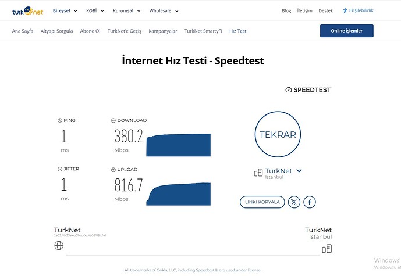Click the IPv6 address text under TurkNet
Screen dimensions: 401x276
click(x=80, y=235)
